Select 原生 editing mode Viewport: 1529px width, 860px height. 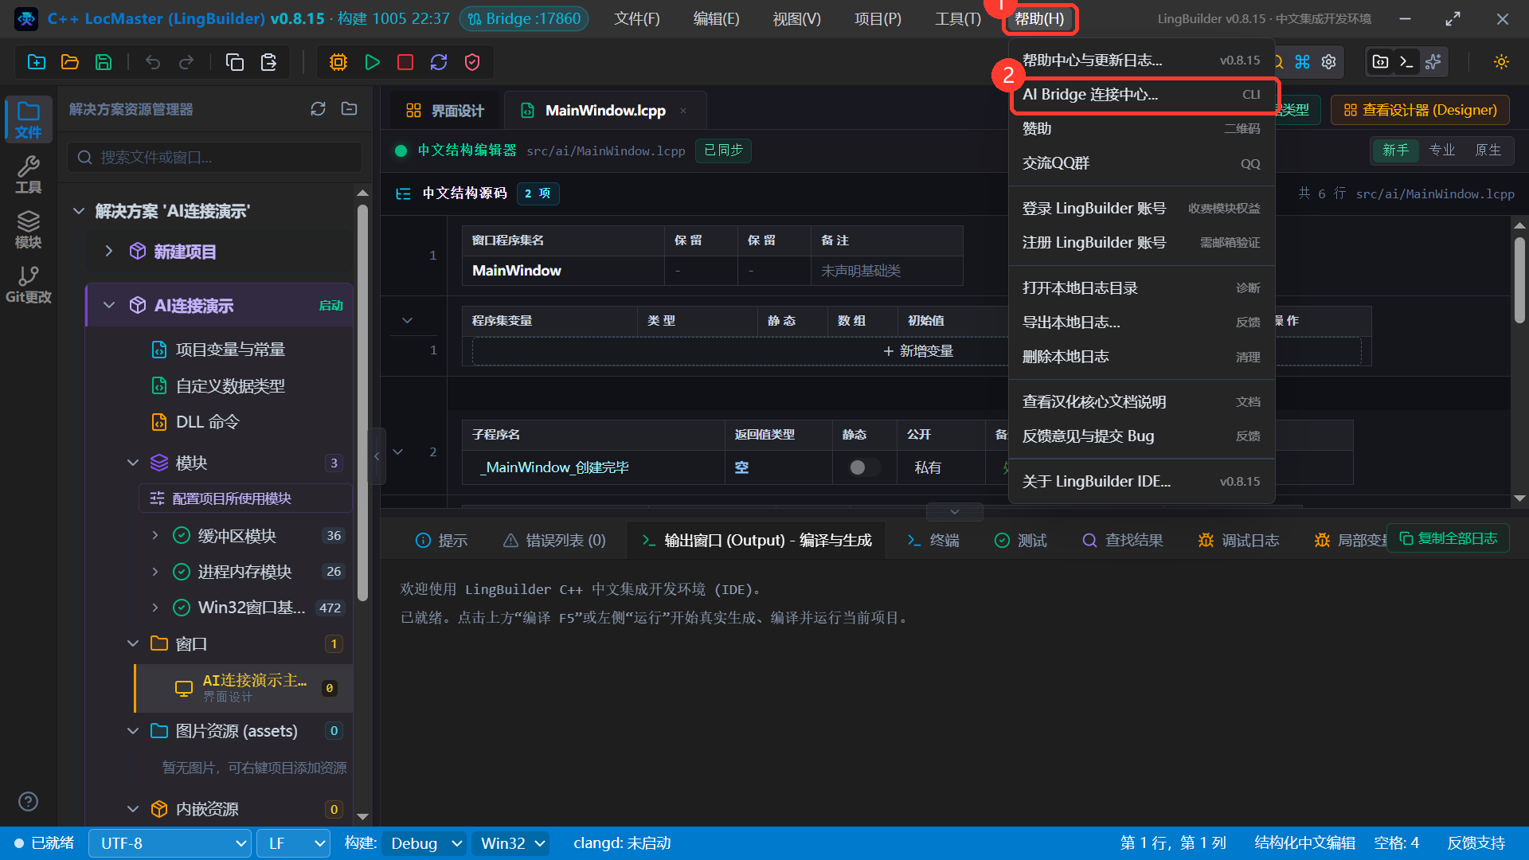click(1488, 150)
